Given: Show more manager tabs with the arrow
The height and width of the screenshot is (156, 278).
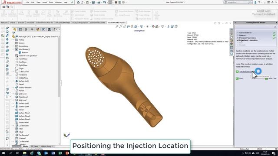Looking at the screenshot, I should tap(59, 29).
